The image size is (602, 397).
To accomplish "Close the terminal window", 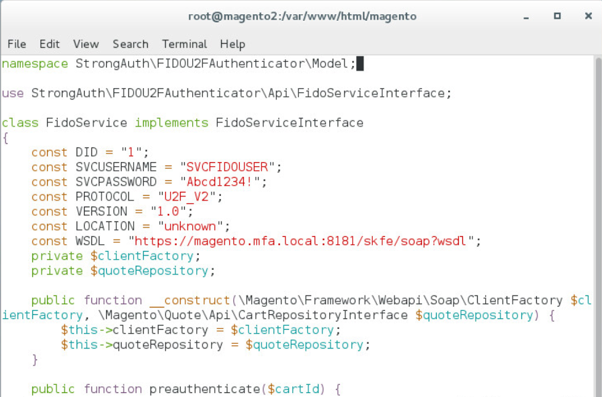I will tap(588, 15).
